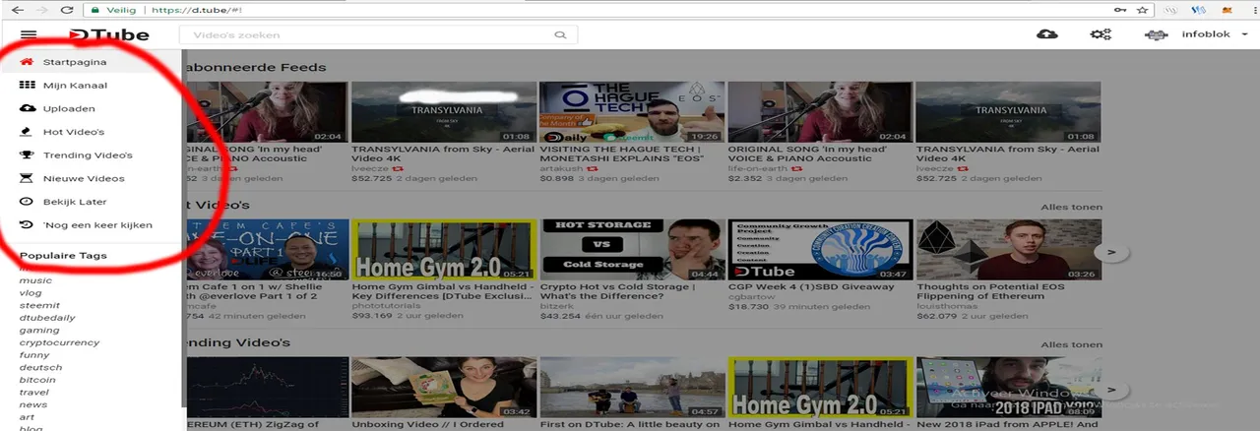This screenshot has width=1260, height=431.
Task: Click the Mijn Kanaal grid icon
Action: pyautogui.click(x=27, y=86)
